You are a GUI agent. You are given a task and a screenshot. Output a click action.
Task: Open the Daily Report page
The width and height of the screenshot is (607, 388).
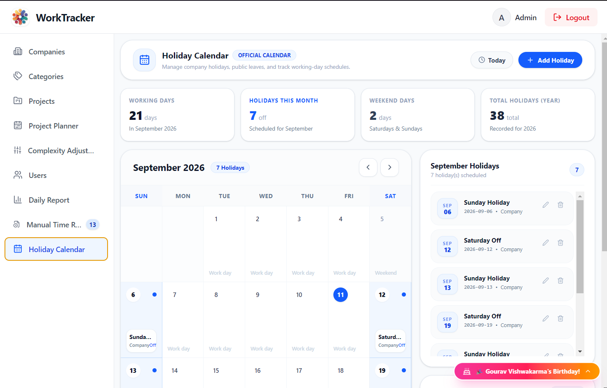pyautogui.click(x=56, y=200)
